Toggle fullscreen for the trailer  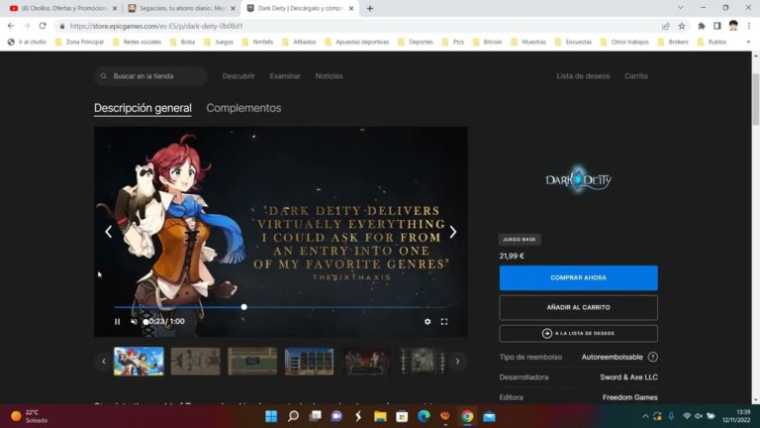coord(444,321)
